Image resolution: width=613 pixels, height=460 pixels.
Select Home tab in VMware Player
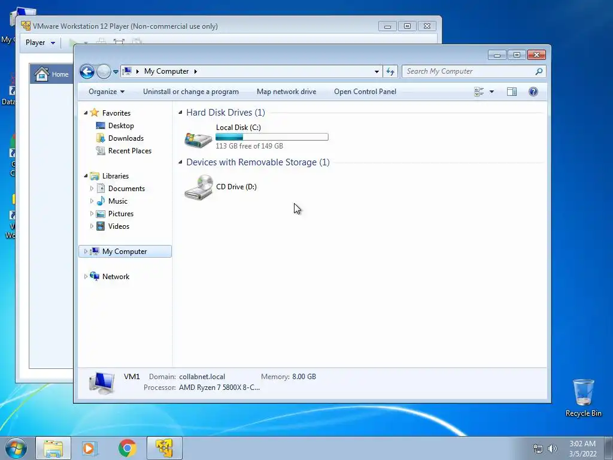pyautogui.click(x=51, y=74)
